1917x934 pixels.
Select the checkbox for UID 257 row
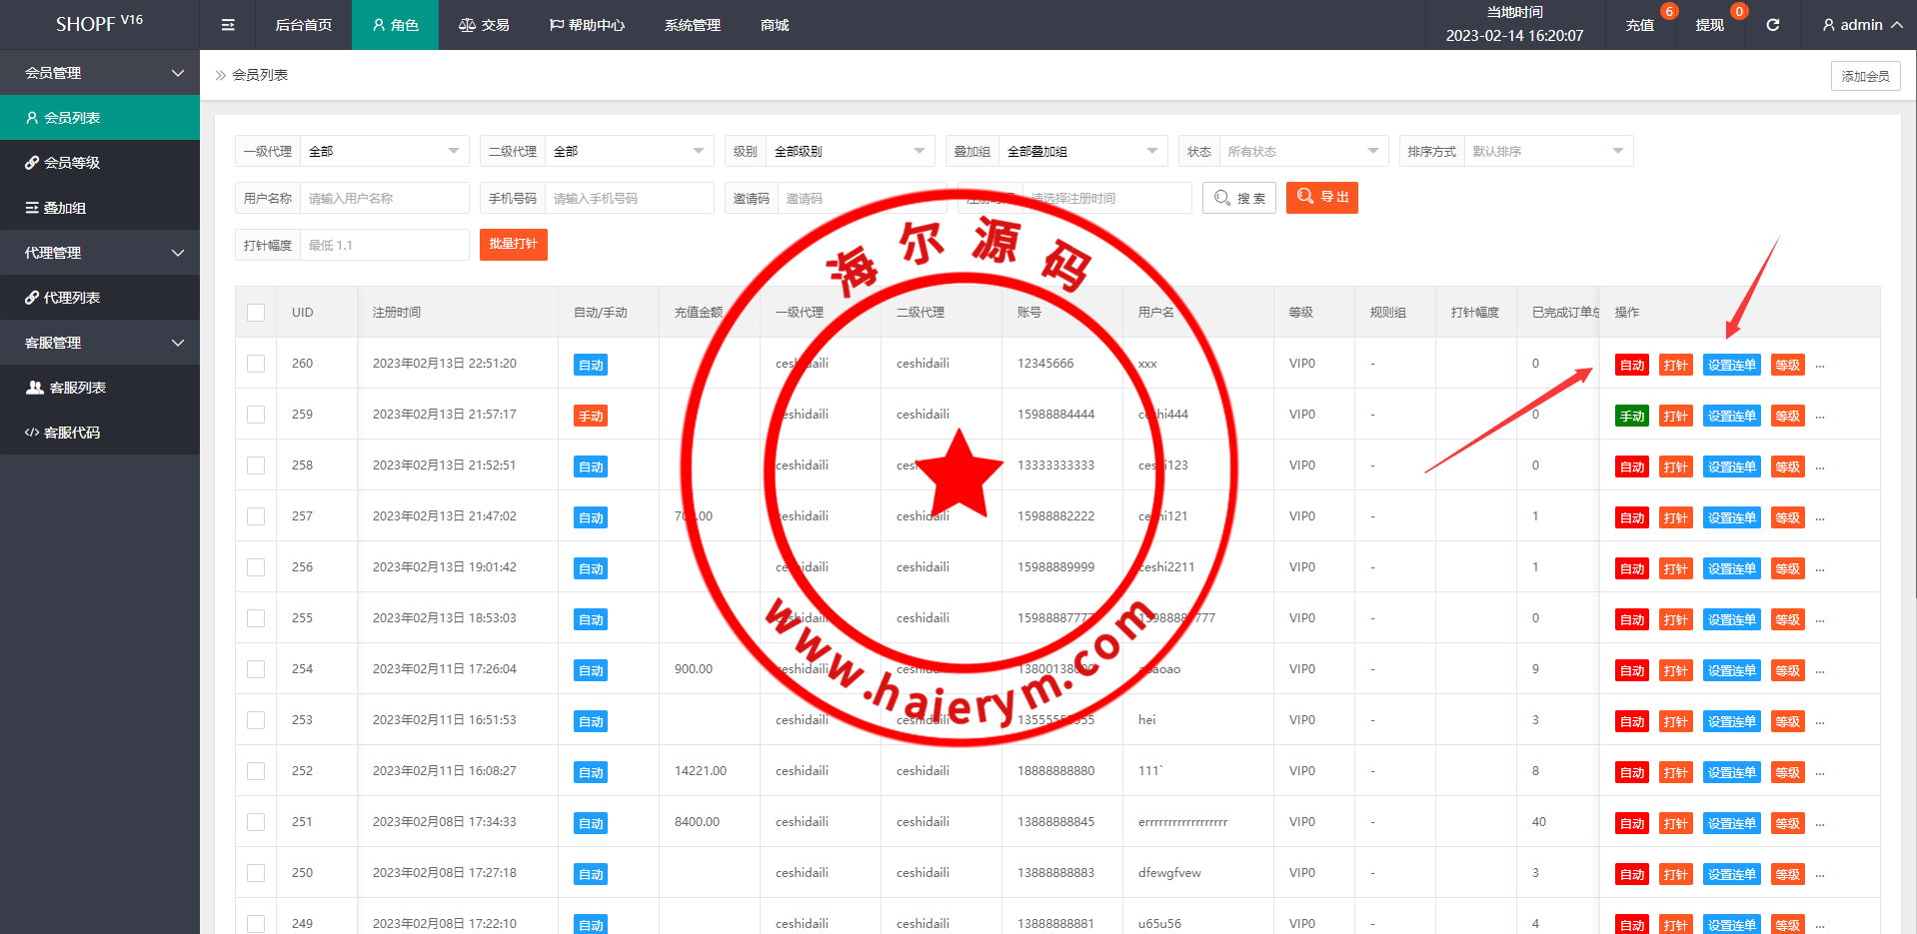point(256,516)
